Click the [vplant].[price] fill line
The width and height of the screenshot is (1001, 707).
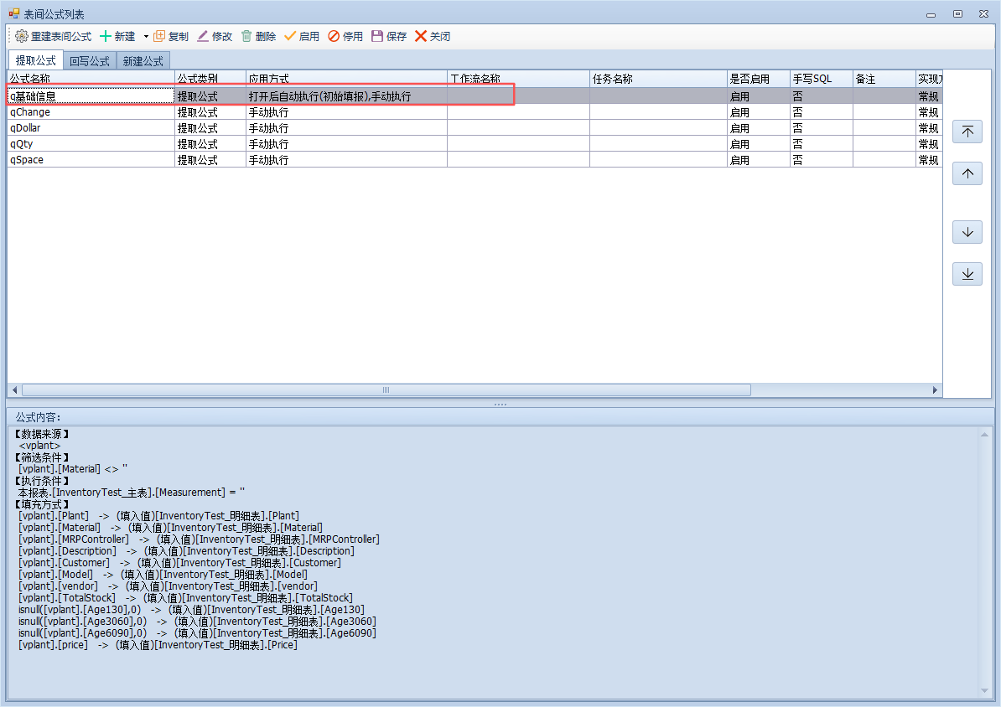(158, 645)
